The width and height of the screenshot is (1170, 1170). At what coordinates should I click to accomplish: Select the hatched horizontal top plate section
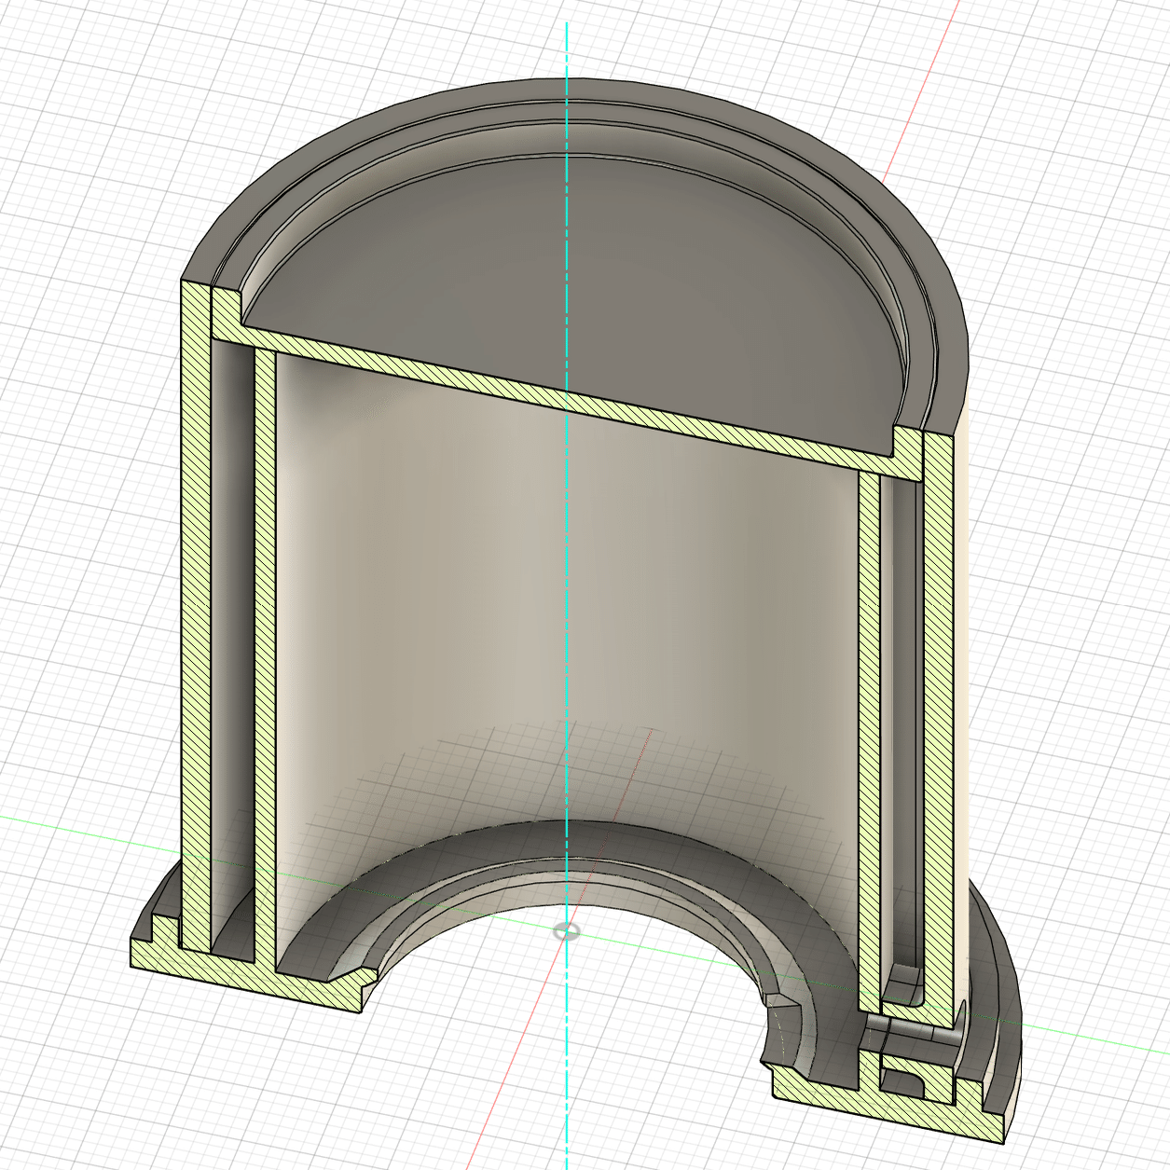pyautogui.click(x=569, y=403)
